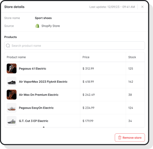Select Air VaporMax 2023 Flyknit Electric name

(43, 82)
